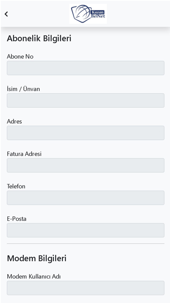Tap the Modem Kullanıcı Adı label
Screen dimensions: 170x303
(x=34, y=277)
